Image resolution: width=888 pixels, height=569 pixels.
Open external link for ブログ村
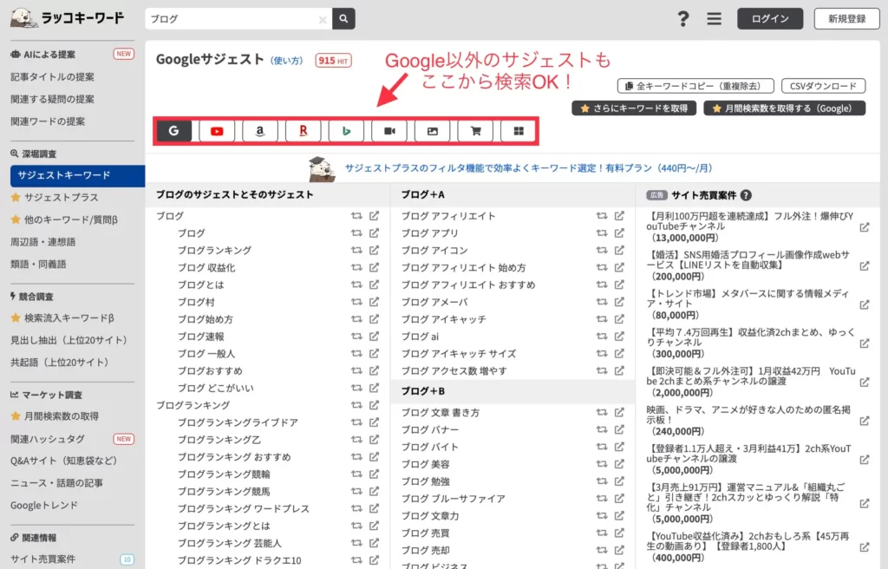click(x=374, y=302)
